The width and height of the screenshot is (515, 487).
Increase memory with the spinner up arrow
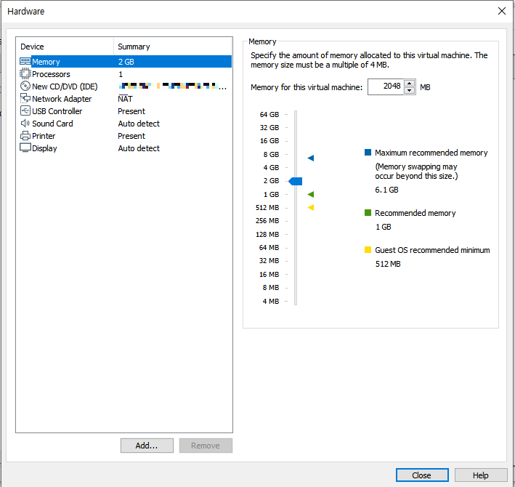409,83
